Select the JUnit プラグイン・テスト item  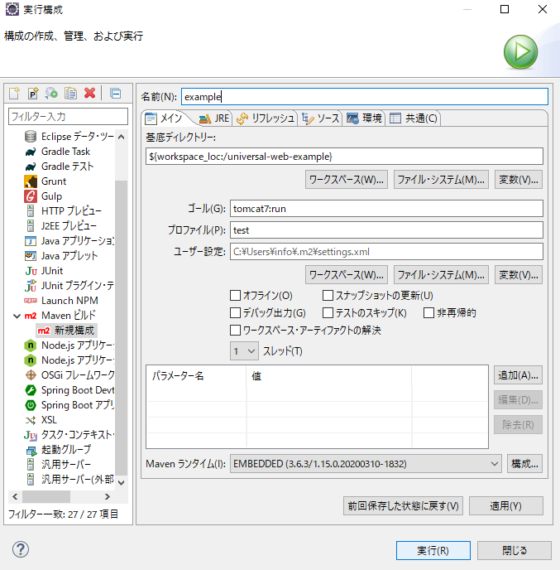[69, 285]
